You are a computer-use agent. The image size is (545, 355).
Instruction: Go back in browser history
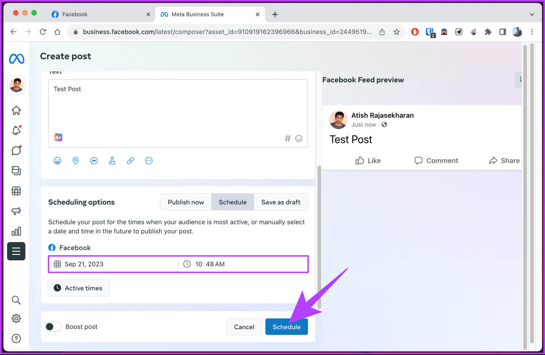click(13, 32)
